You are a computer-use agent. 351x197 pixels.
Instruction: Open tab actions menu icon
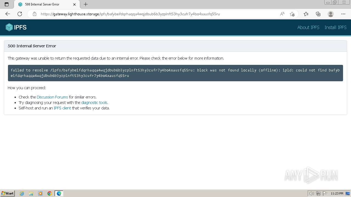coord(7,4)
